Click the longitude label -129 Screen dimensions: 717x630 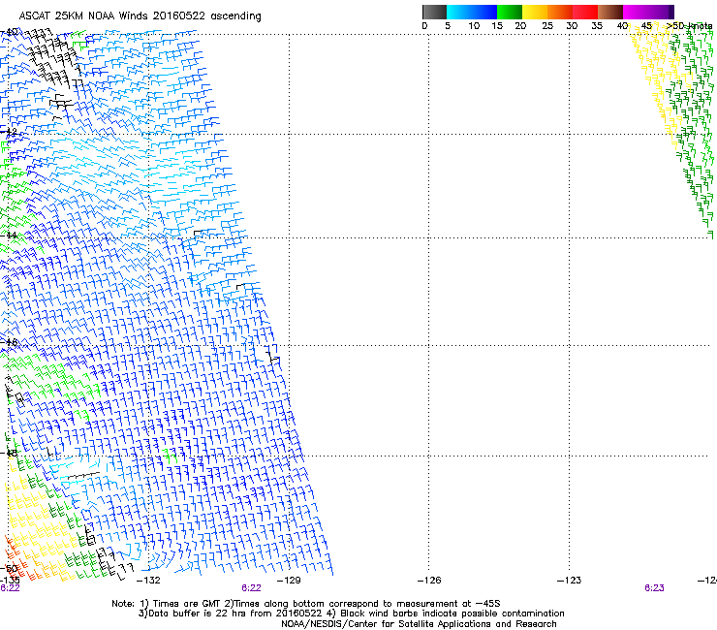click(x=289, y=581)
